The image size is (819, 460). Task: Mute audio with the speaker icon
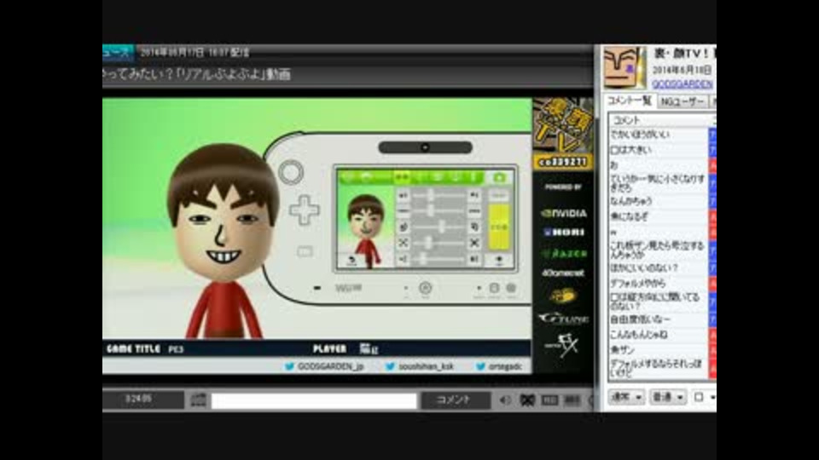tap(504, 400)
